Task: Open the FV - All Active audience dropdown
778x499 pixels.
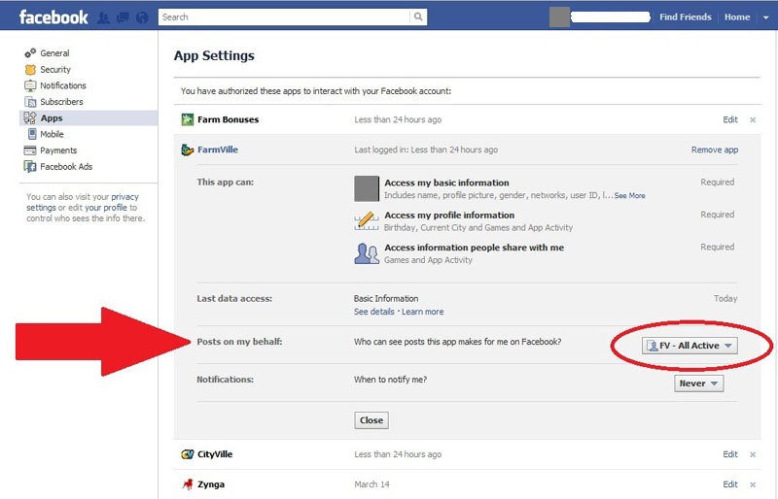Action: click(x=690, y=346)
